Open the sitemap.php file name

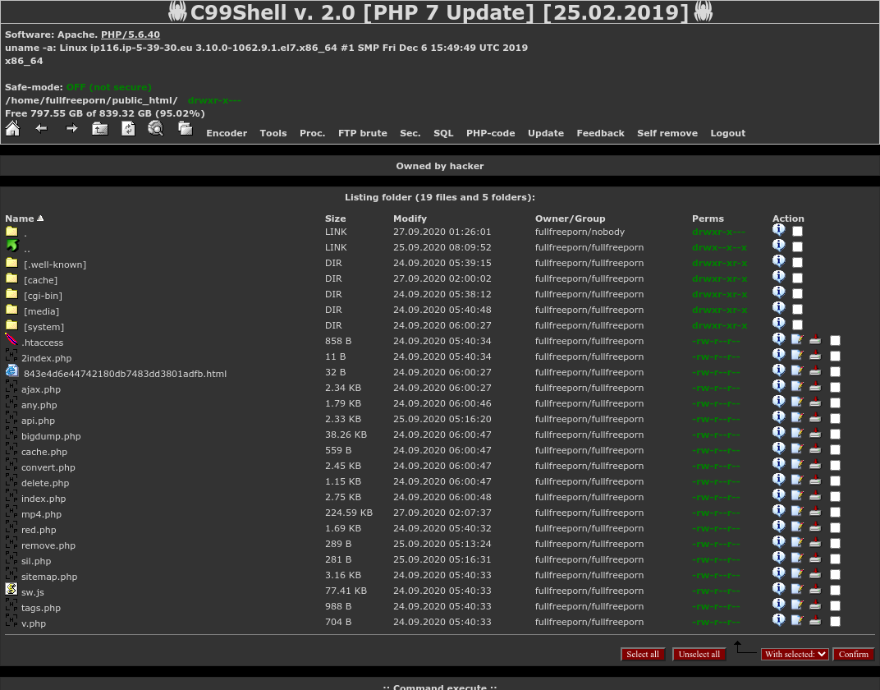pyautogui.click(x=49, y=577)
